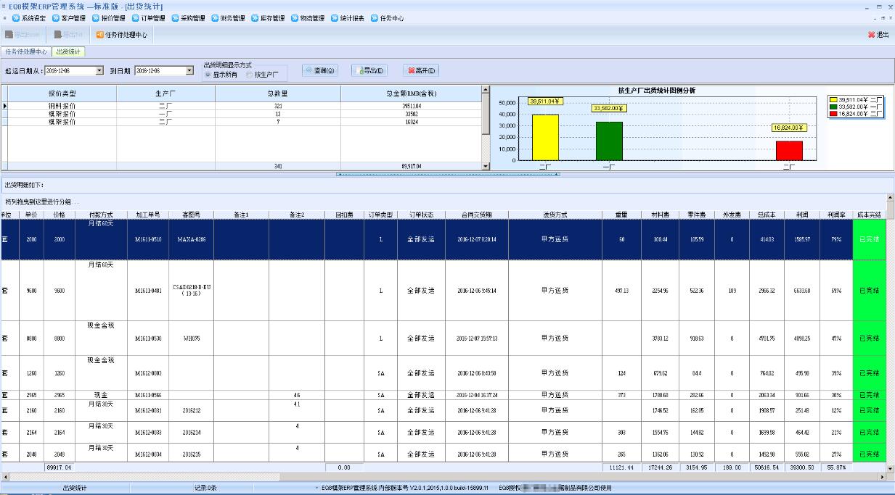This screenshot has width=895, height=495.
Task: Select cell M1612-0003
Action: click(x=148, y=373)
